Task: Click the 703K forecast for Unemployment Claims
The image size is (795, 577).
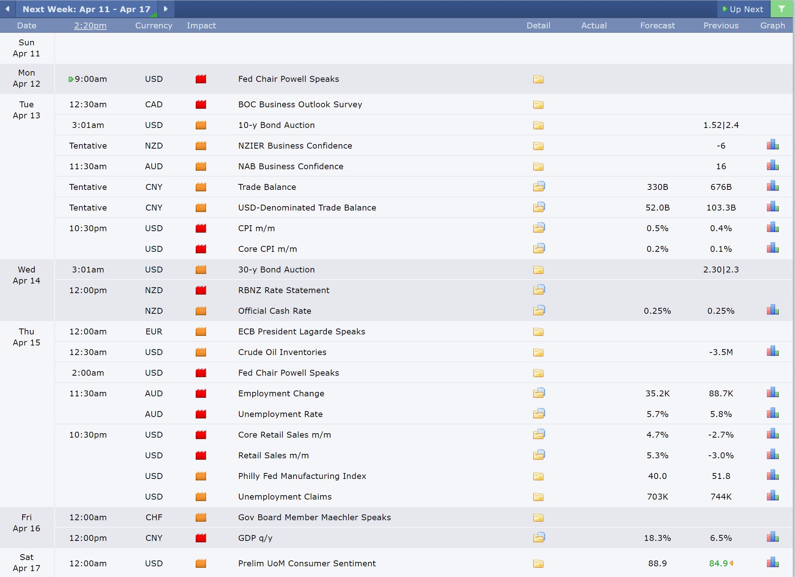Action: coord(657,497)
